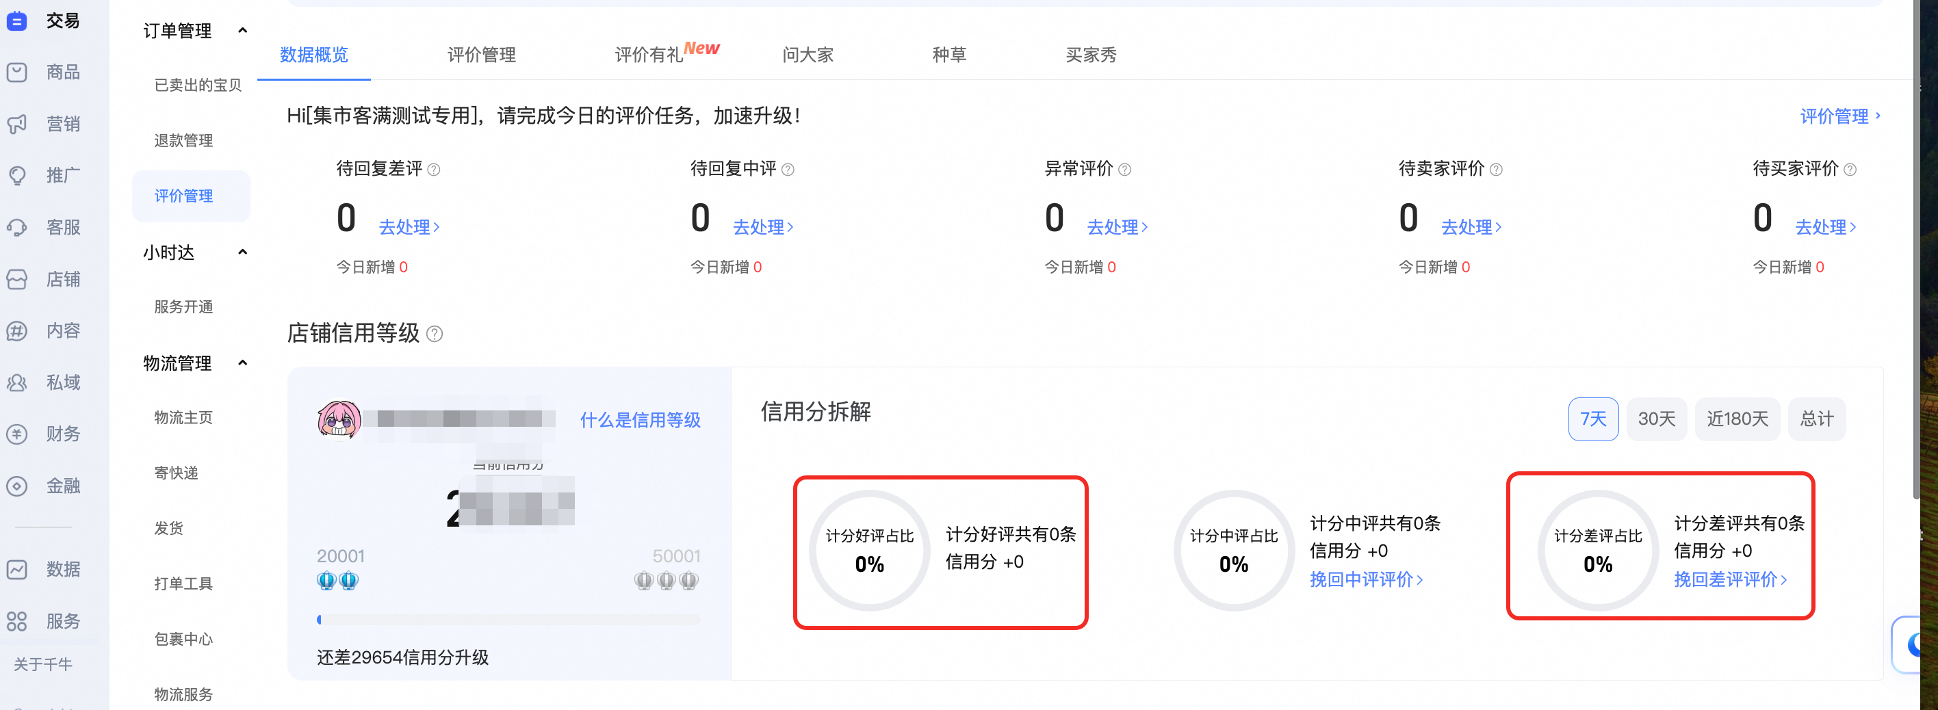Click the 挽回中评评价 link
1938x710 pixels.
(x=1366, y=580)
